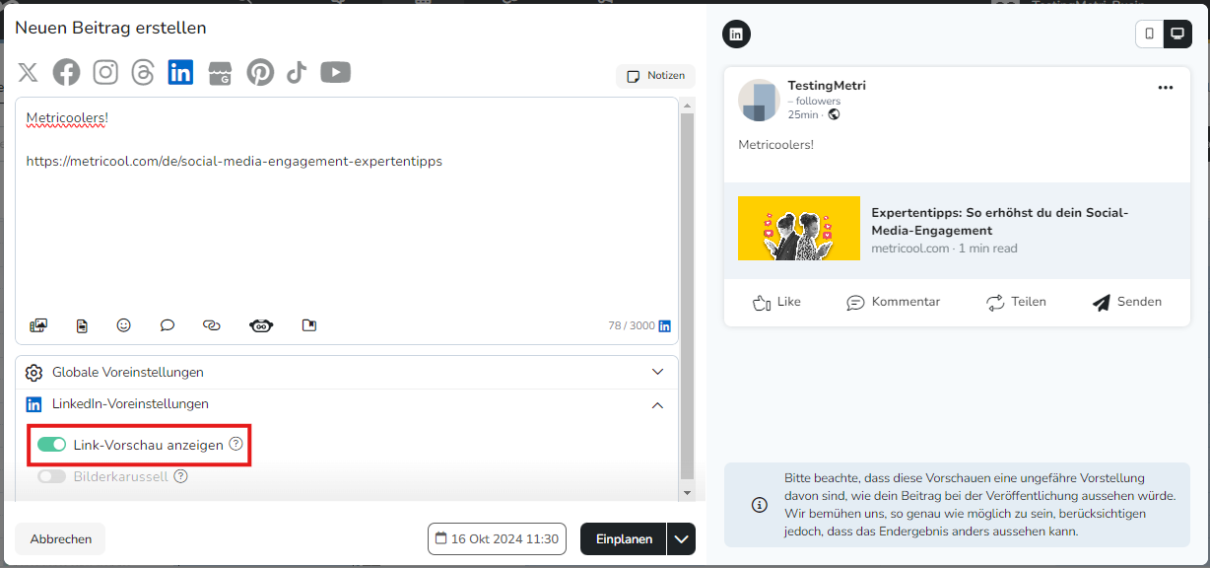This screenshot has width=1210, height=568.
Task: Open the emoji picker in editor toolbar
Action: [x=123, y=324]
